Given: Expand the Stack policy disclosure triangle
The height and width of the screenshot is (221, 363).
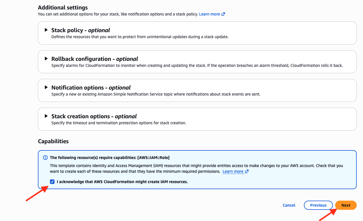Looking at the screenshot, I should coord(46,30).
